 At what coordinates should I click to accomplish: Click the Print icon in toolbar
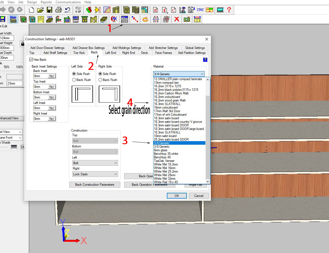[58, 10]
